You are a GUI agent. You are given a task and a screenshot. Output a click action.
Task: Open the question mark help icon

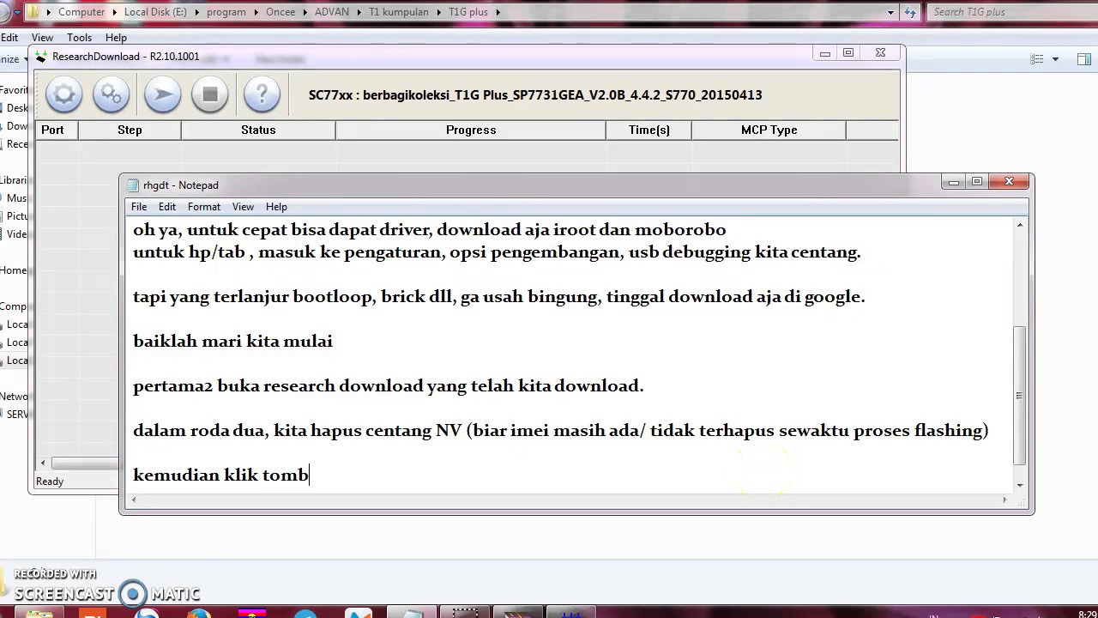click(x=262, y=94)
